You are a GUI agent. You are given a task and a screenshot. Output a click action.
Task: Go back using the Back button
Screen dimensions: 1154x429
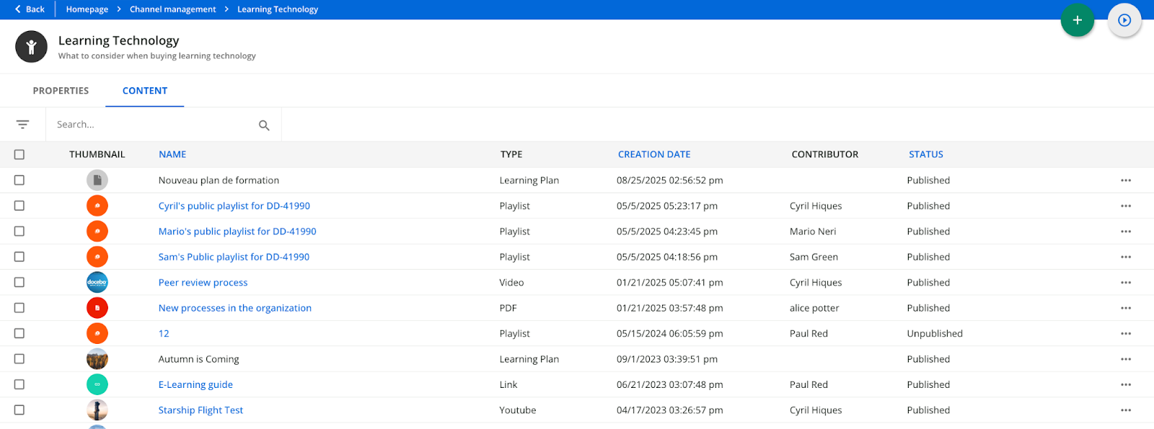pyautogui.click(x=30, y=9)
